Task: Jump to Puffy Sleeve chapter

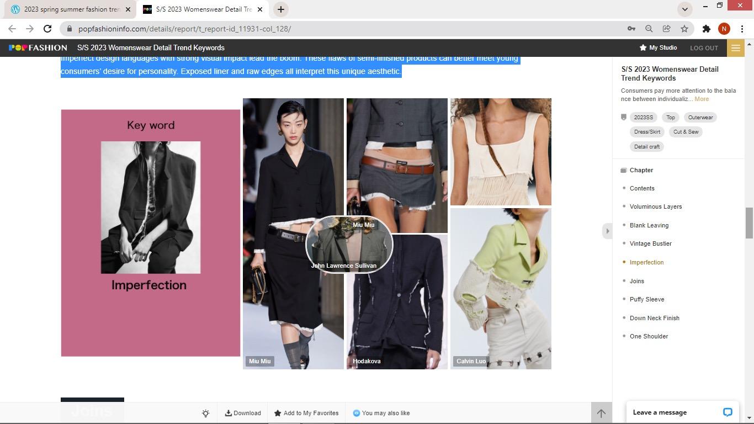Action: tap(647, 299)
